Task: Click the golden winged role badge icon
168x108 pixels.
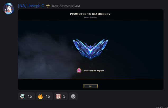Action: click(48, 6)
